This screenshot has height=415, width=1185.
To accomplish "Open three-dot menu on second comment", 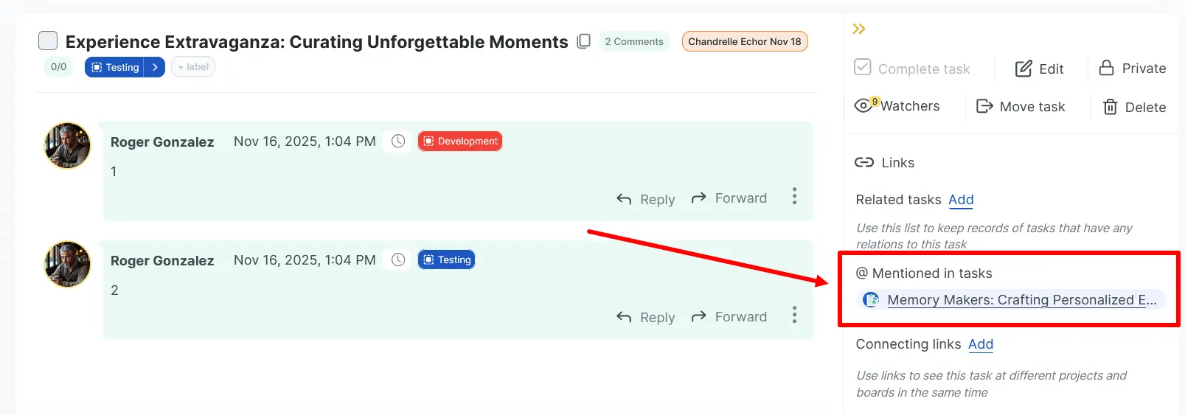I will coord(794,315).
